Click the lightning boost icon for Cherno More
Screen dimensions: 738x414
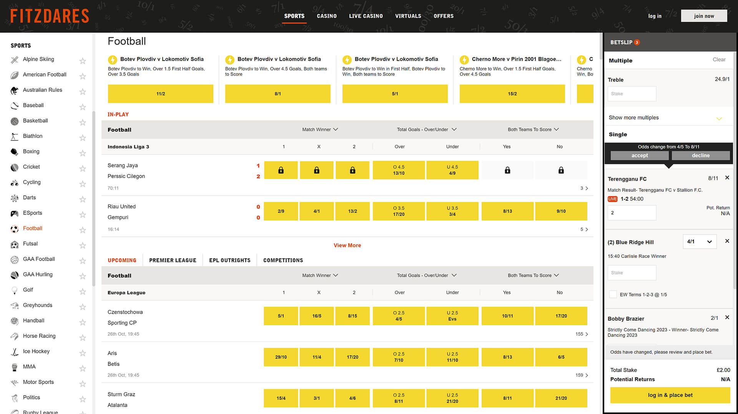464,60
